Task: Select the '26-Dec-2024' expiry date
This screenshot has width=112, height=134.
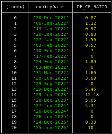Action: point(51,111)
